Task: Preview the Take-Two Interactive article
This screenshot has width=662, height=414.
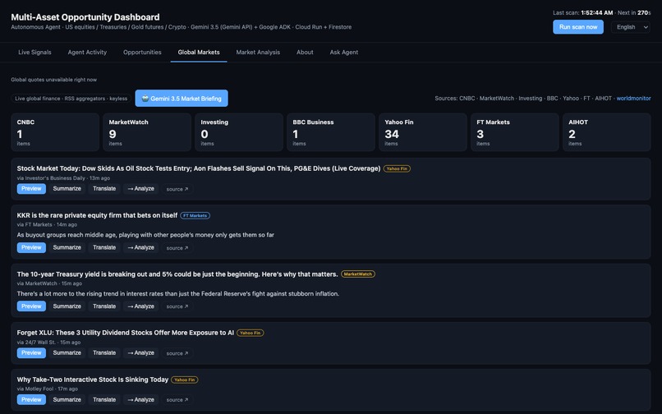Action: (31, 400)
